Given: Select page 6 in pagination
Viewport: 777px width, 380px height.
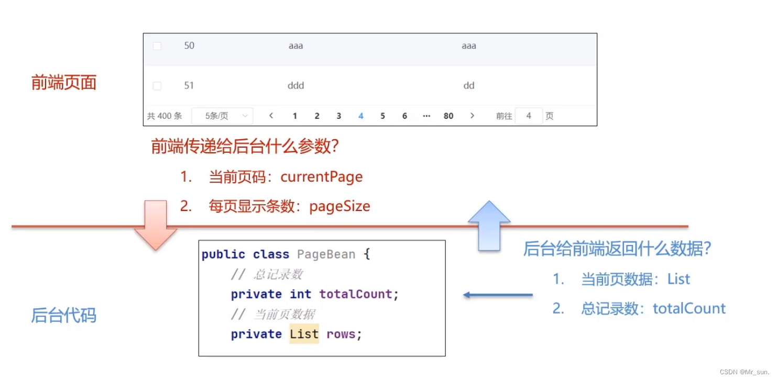Looking at the screenshot, I should pos(404,116).
